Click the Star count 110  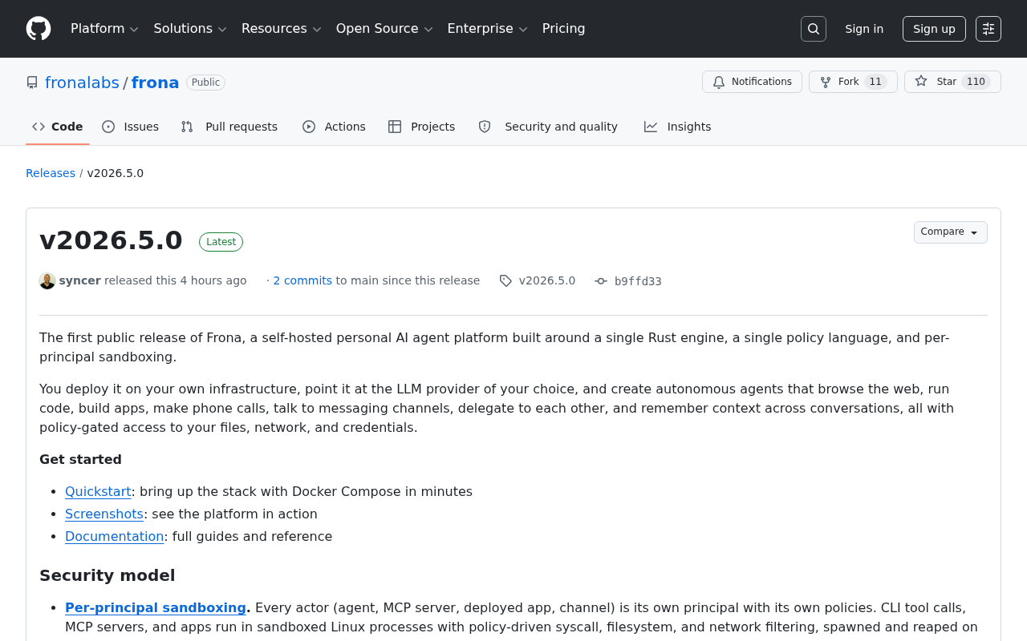point(976,82)
